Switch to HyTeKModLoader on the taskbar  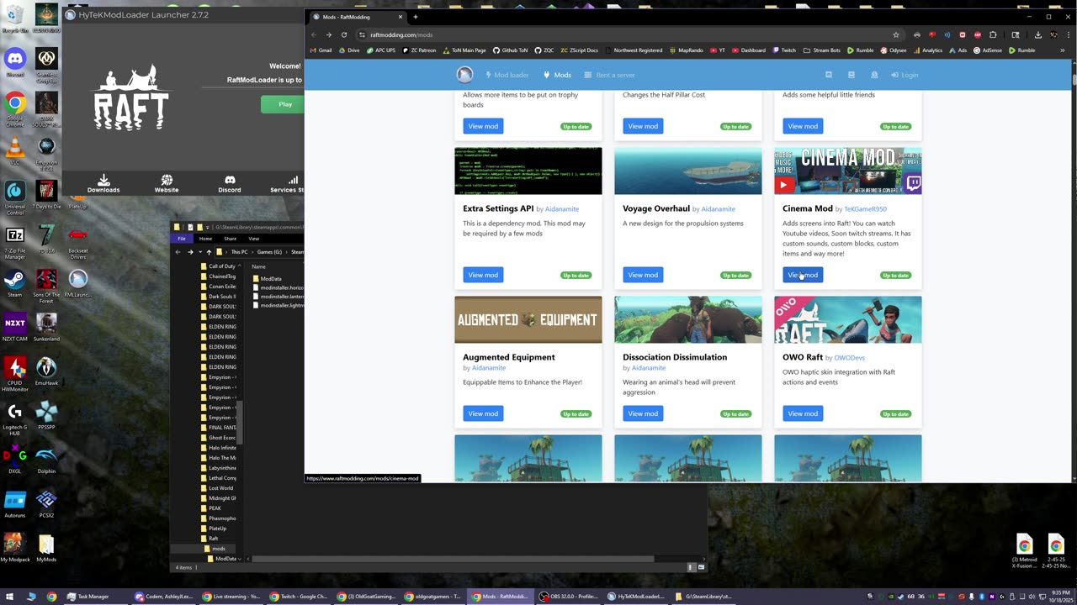tap(637, 597)
